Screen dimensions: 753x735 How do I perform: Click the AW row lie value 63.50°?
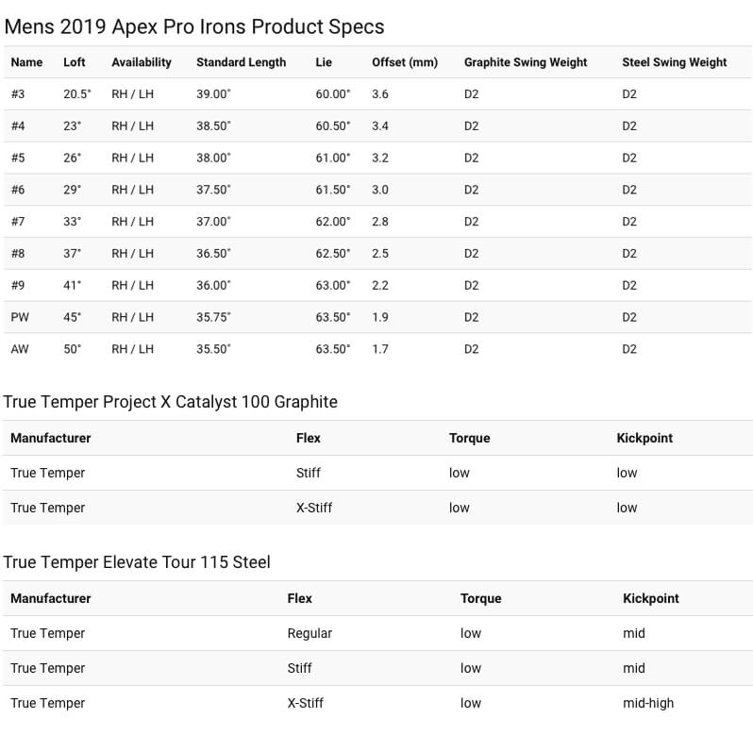coord(333,349)
